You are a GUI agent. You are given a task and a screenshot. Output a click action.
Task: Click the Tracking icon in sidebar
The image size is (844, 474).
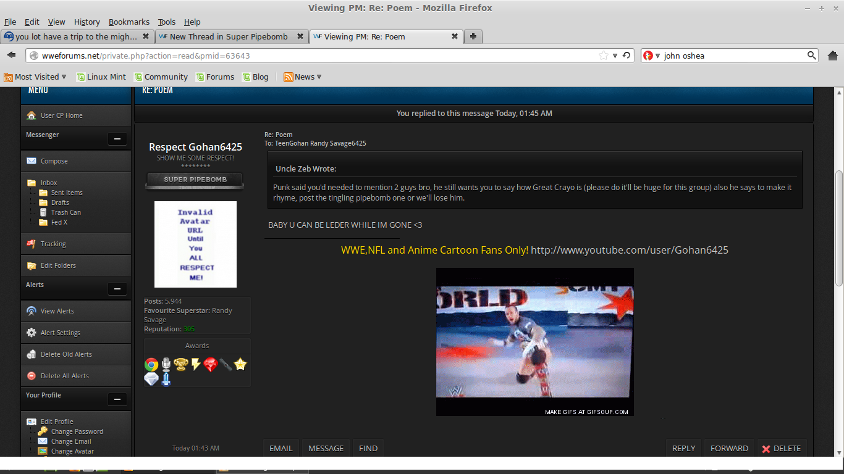pyautogui.click(x=32, y=244)
